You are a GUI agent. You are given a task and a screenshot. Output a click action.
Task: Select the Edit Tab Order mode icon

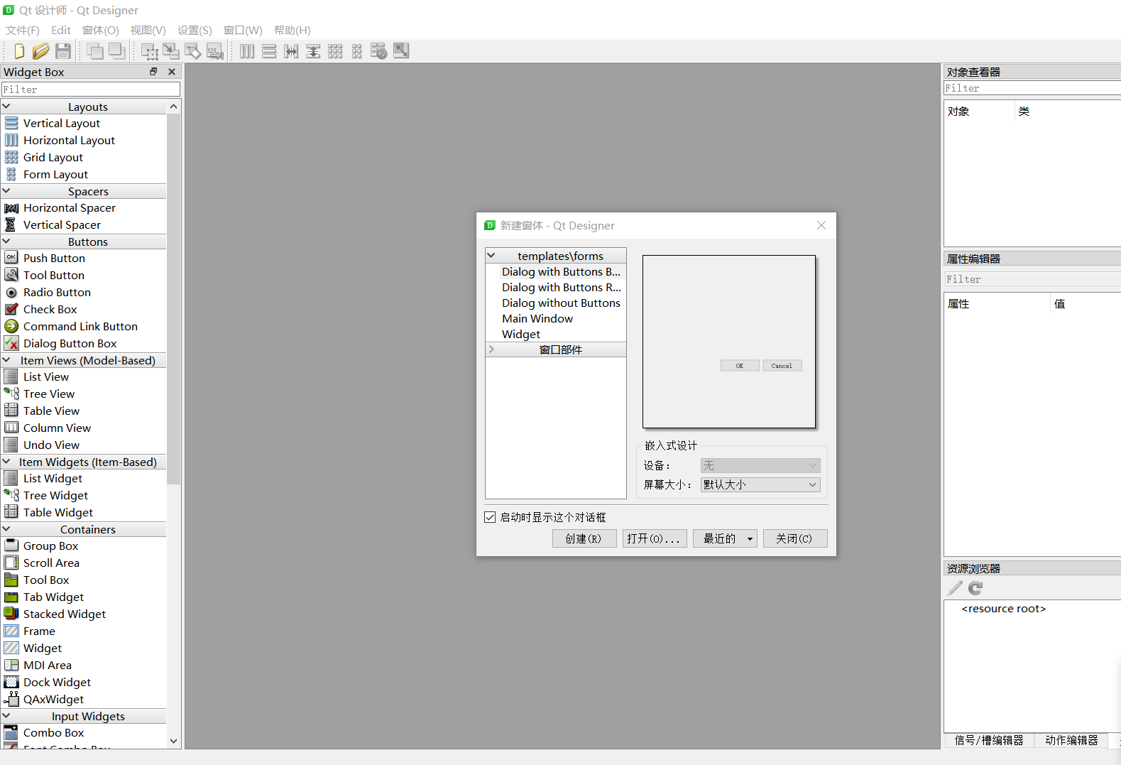215,51
